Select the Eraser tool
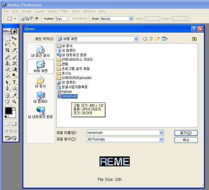The width and height of the screenshot is (209, 190). point(7,69)
